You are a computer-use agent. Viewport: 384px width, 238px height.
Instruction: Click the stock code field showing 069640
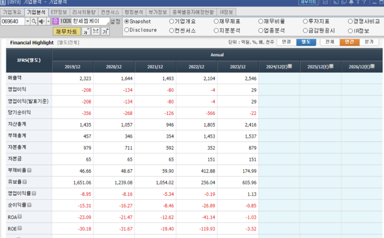point(12,21)
